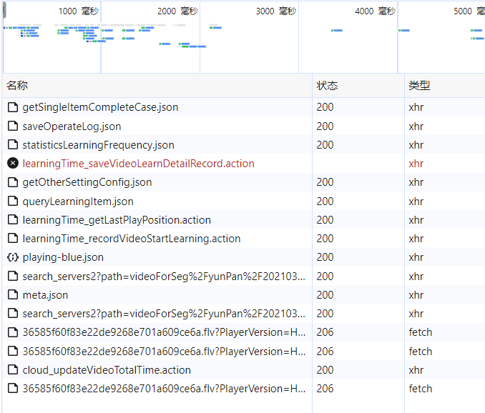Open the learningTime_getLastPlayPosition.action request
The image size is (485, 413).
pyautogui.click(x=116, y=220)
